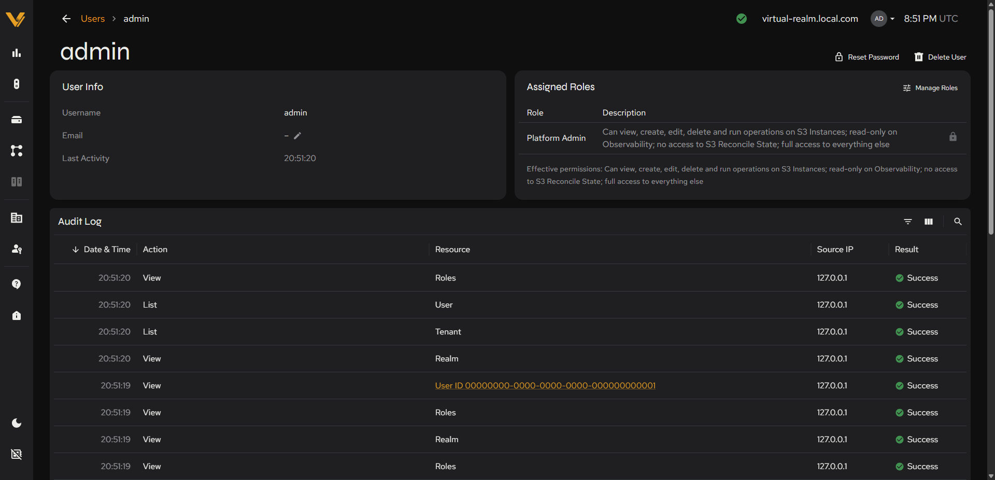Open the Audit Log filter icon
Screen dimensions: 995x480
click(908, 222)
